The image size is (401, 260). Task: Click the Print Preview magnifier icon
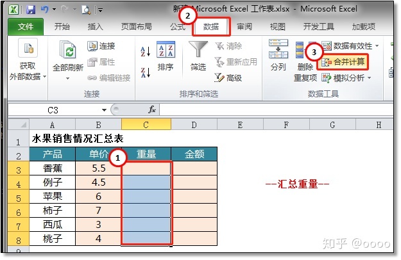coord(86,10)
